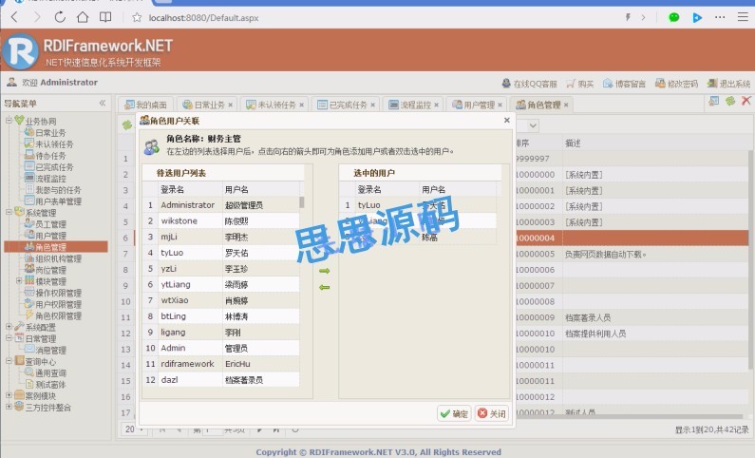Click the 关闭 button in dialog

click(x=492, y=413)
